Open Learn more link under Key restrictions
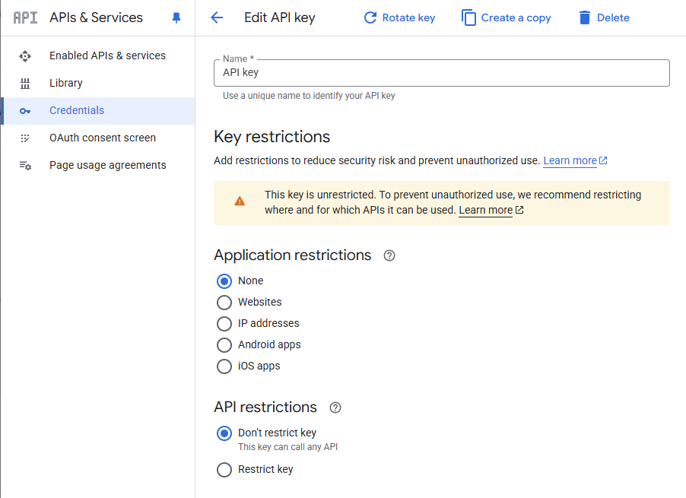686x498 pixels. coord(570,160)
